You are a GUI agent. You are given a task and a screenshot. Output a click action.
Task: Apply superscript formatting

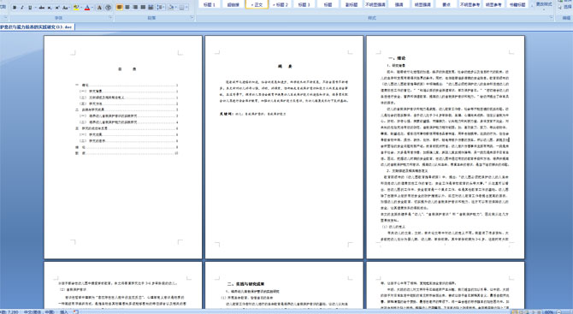coord(57,8)
